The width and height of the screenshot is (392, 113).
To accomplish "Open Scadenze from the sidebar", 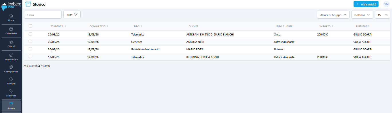I will (x=11, y=93).
